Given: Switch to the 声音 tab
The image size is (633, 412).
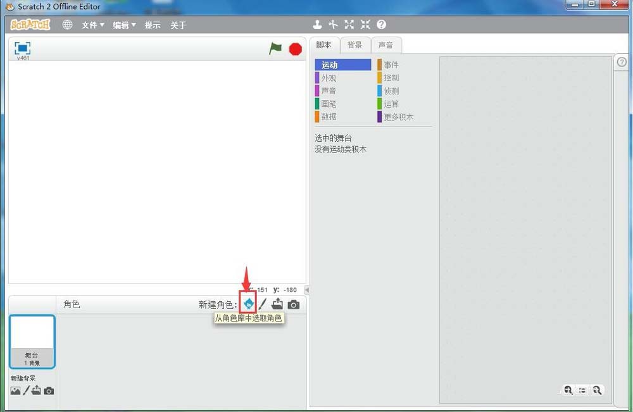Looking at the screenshot, I should [x=386, y=45].
